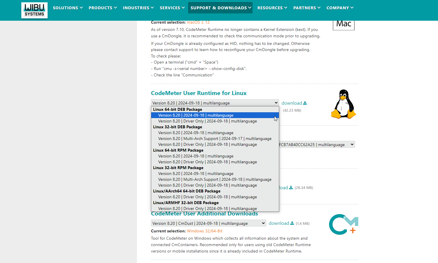This screenshot has height=263, width=438.
Task: Open the Services menu
Action: tap(172, 8)
